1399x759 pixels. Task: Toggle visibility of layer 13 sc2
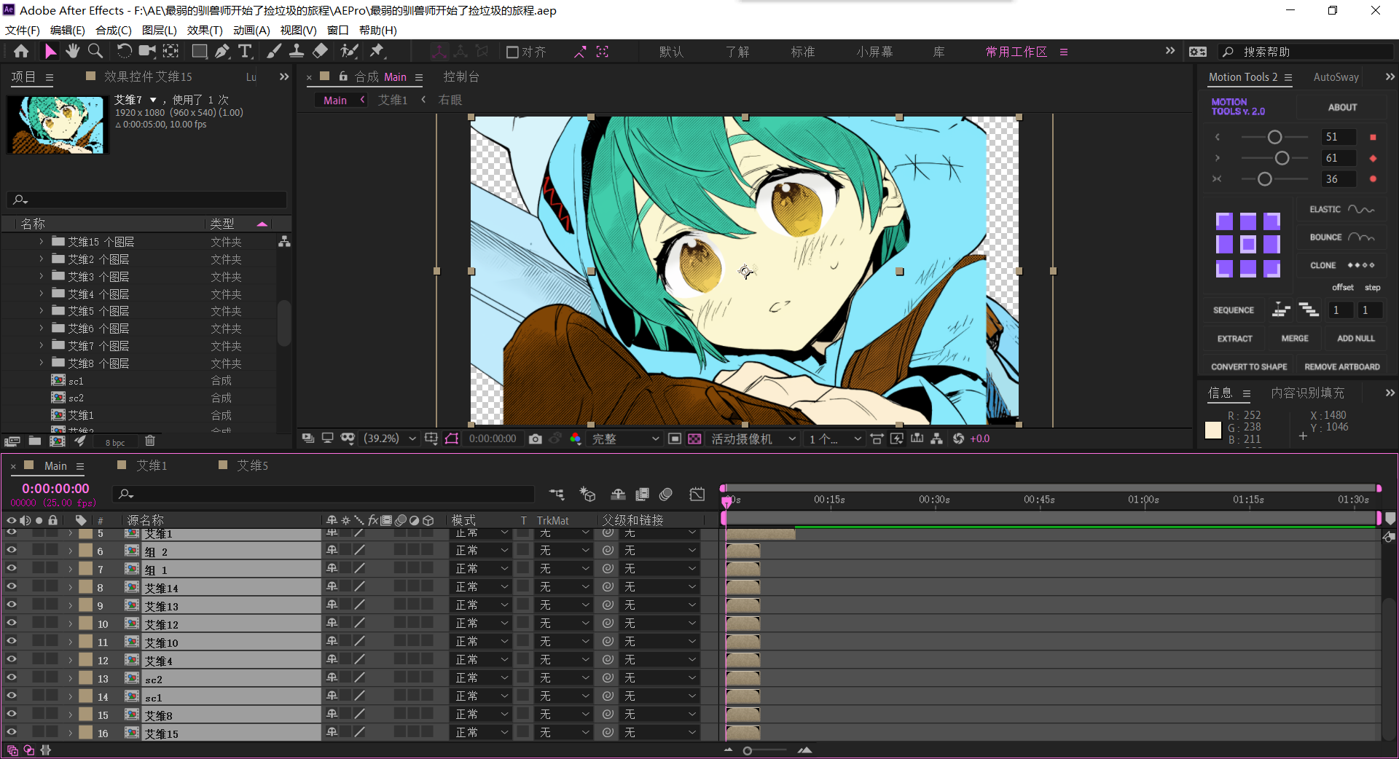(x=12, y=677)
